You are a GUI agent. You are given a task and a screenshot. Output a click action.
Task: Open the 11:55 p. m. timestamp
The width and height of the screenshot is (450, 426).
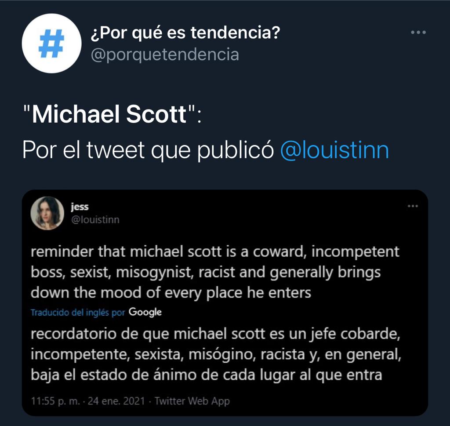click(55, 401)
